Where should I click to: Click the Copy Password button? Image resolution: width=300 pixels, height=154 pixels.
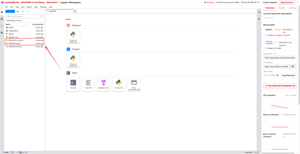(x=288, y=75)
